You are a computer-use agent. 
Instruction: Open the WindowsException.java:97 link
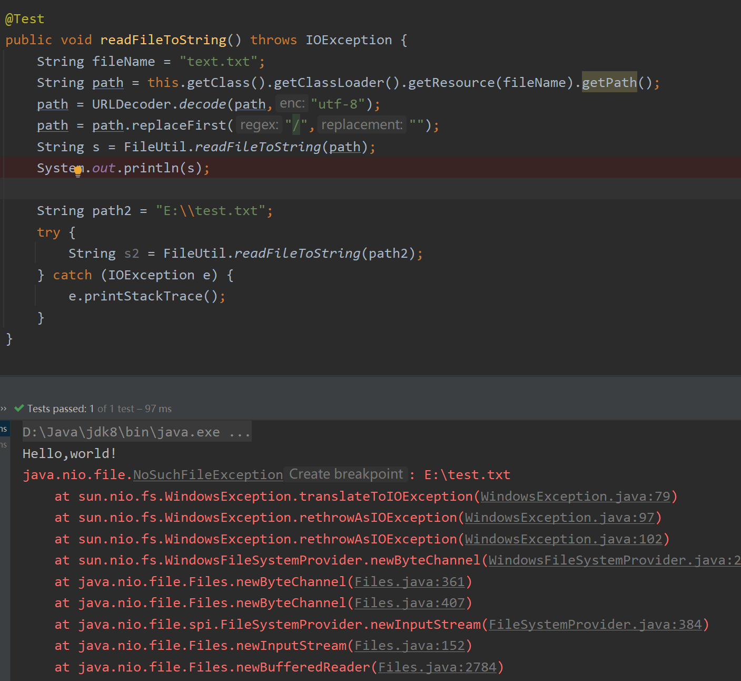click(x=559, y=518)
